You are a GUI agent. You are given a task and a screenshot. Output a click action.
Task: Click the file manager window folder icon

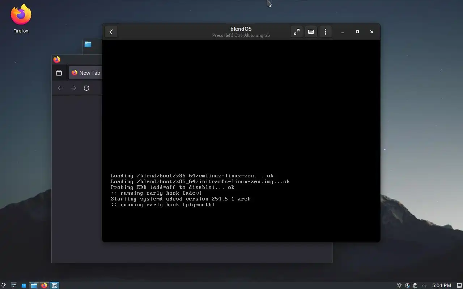(x=88, y=44)
